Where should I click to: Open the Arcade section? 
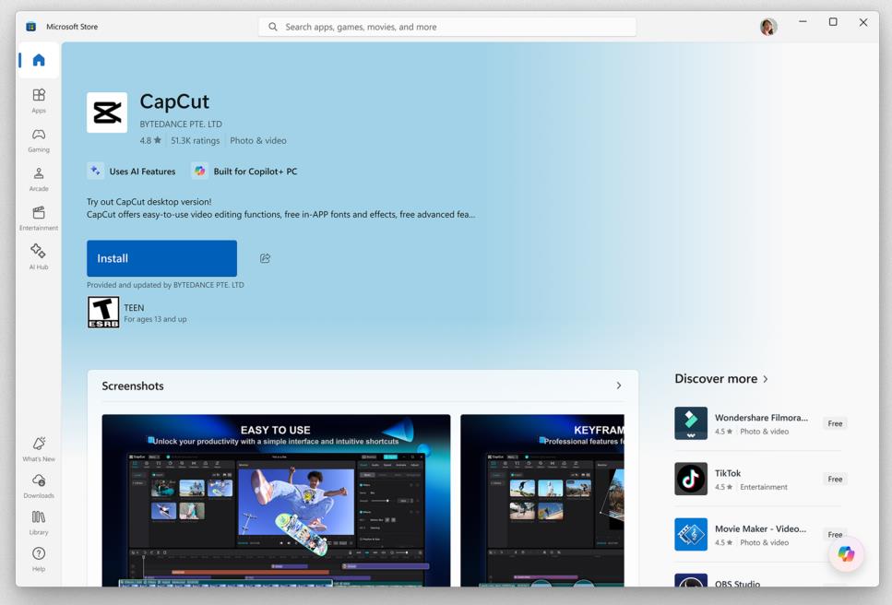(39, 179)
